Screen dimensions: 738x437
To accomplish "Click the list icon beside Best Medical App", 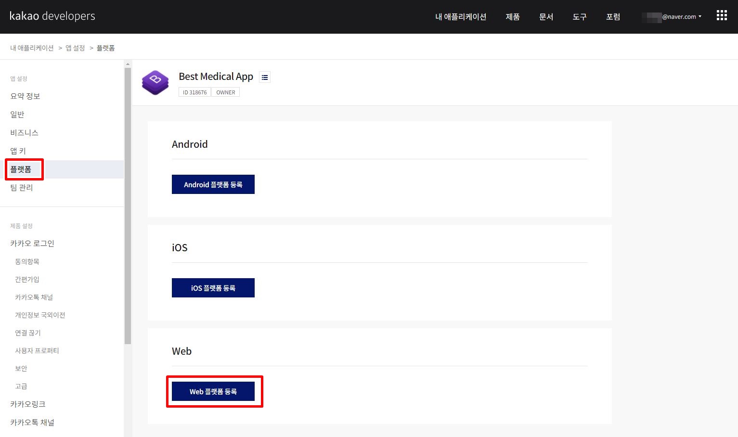I will [x=265, y=77].
